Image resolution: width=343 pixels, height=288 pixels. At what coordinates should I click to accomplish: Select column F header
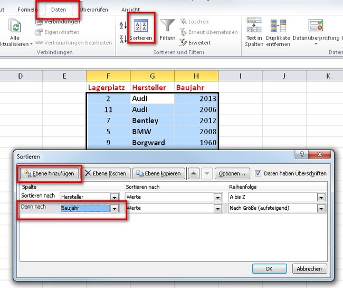108,76
